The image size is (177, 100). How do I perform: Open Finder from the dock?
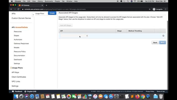point(16,96)
